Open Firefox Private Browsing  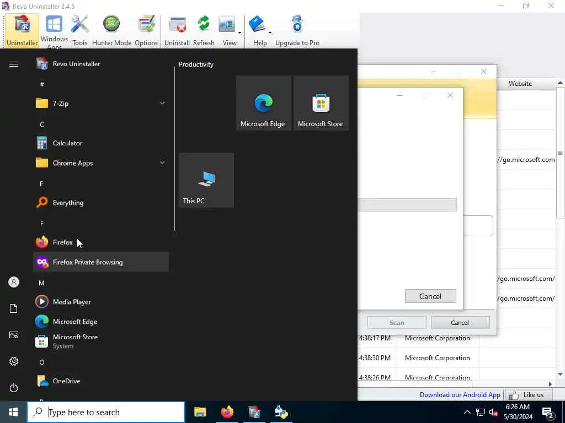(x=101, y=262)
